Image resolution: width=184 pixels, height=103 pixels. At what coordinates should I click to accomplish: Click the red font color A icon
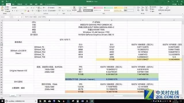pyautogui.click(x=28, y=11)
